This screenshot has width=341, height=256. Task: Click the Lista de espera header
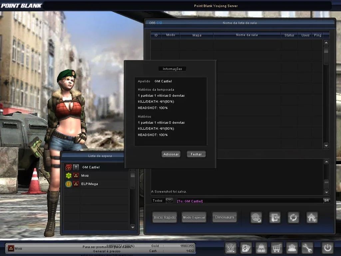(100, 156)
